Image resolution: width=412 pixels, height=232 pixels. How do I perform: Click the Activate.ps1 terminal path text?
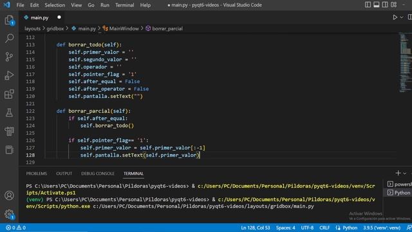pyautogui.click(x=51, y=193)
